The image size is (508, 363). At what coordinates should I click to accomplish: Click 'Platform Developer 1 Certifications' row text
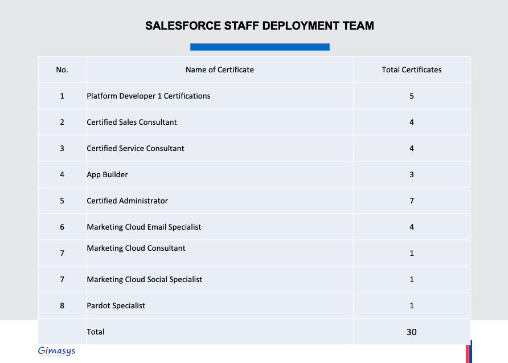[149, 96]
